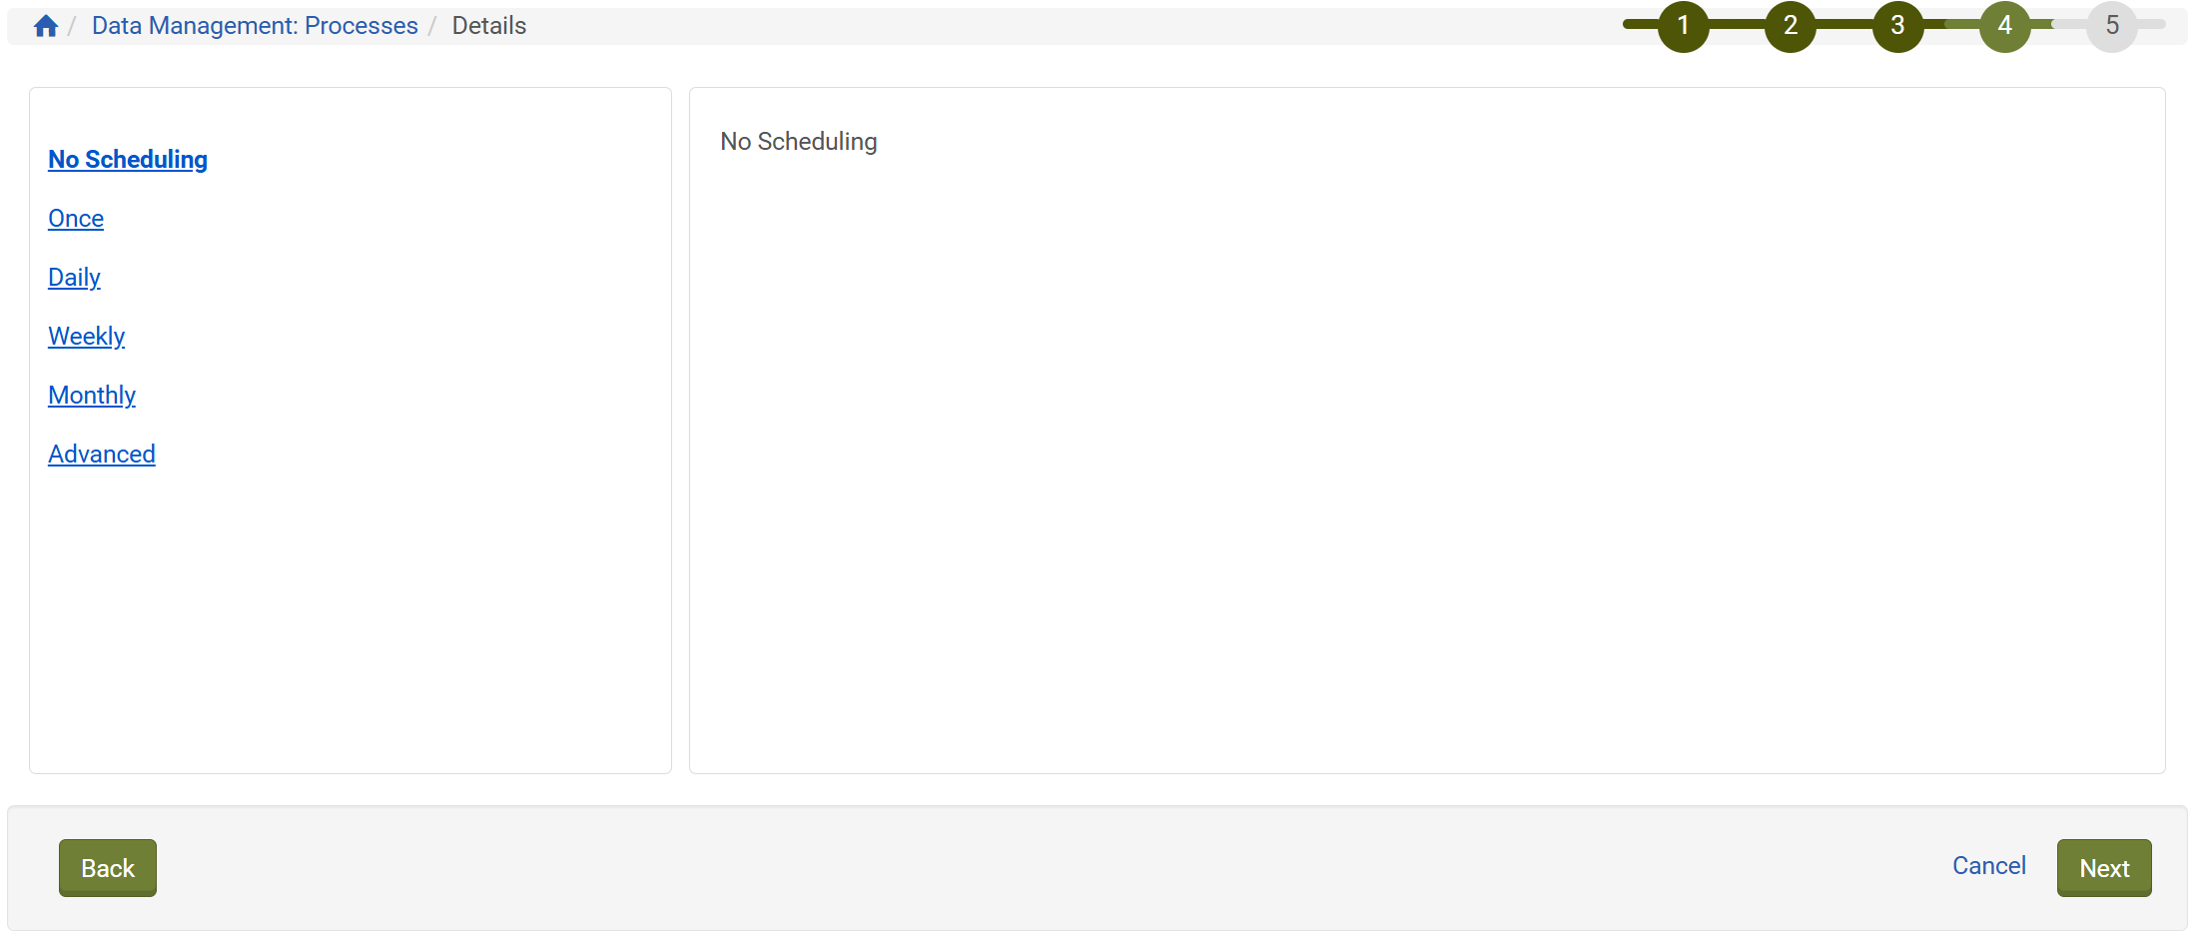Navigate to step 2 in the wizard progress
2192x939 pixels.
click(x=1790, y=26)
